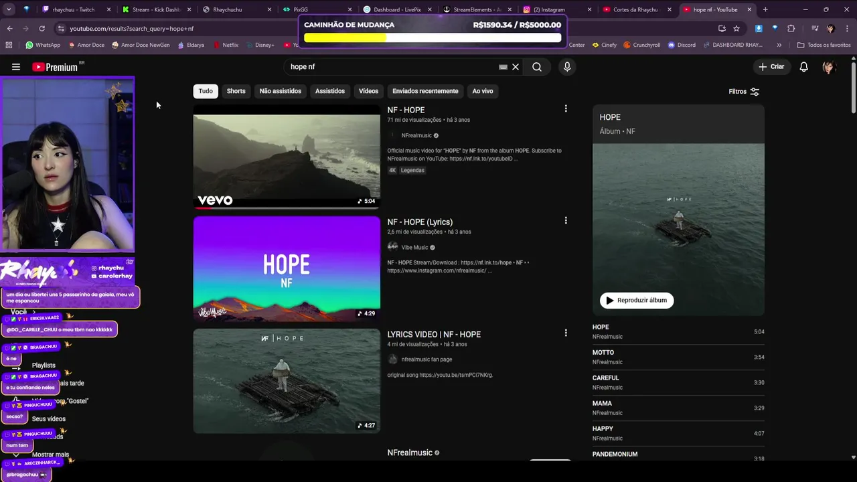Screen dimensions: 857x482
Task: Switch to the Dashboard - LivePix tab
Action: [x=398, y=9]
